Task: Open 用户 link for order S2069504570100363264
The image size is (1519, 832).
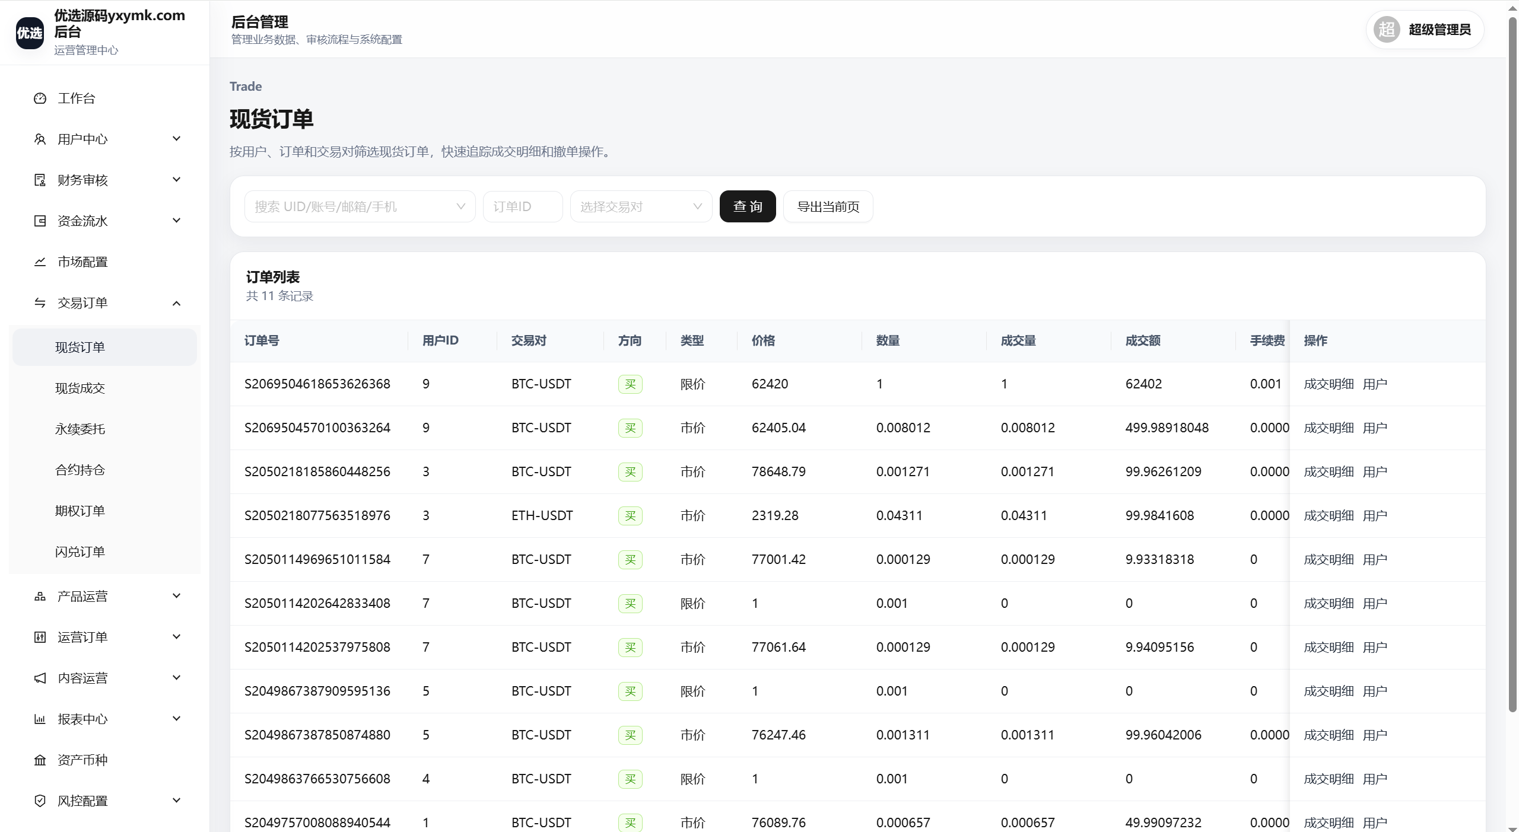Action: point(1375,428)
